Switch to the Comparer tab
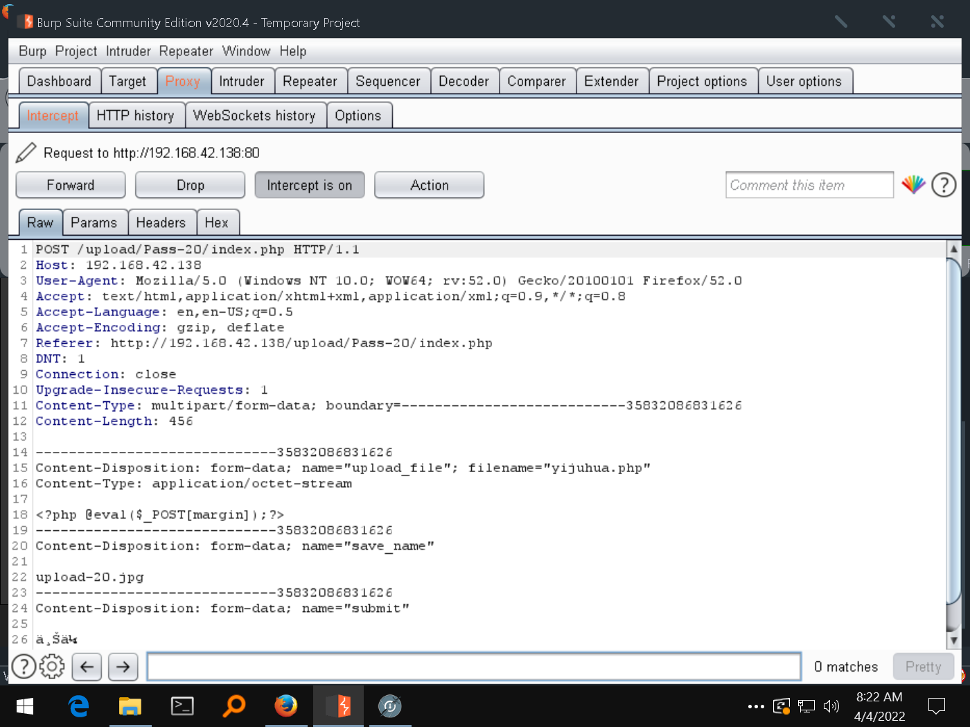Viewport: 970px width, 727px height. (537, 81)
